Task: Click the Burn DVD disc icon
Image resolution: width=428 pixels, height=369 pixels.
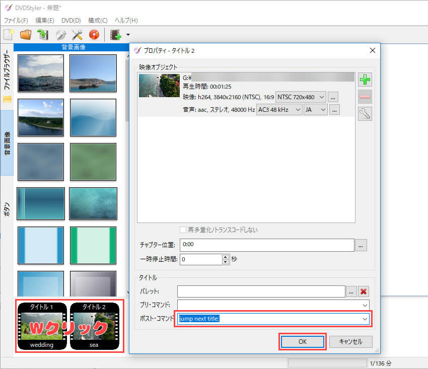Action: [94, 35]
